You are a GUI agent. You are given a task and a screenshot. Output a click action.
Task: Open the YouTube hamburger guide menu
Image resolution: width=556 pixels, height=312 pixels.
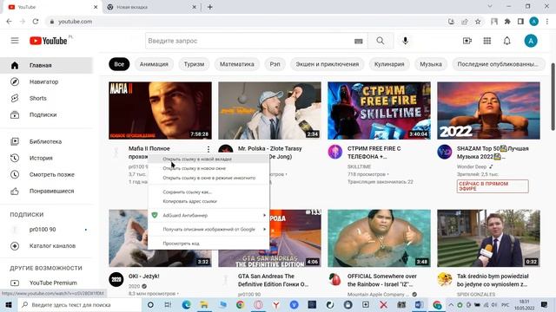pyautogui.click(x=15, y=41)
